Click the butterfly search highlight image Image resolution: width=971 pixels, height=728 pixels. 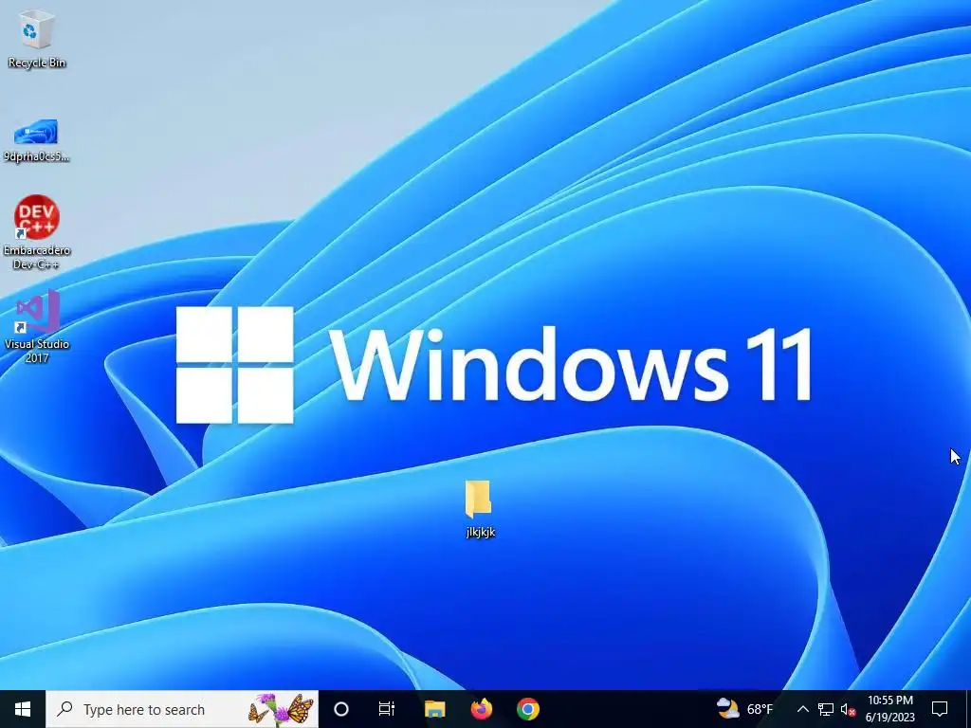281,709
